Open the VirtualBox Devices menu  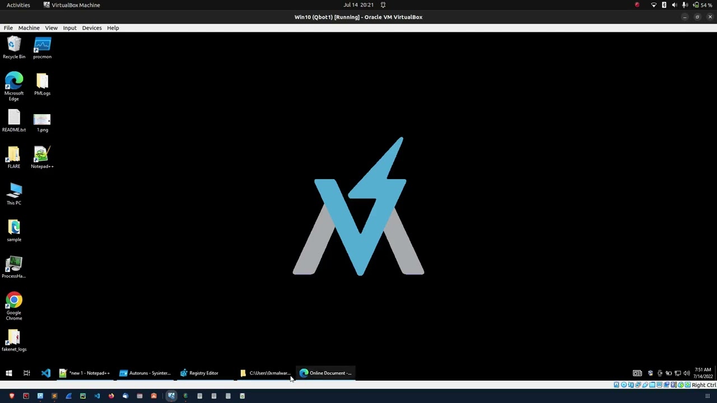click(x=92, y=27)
